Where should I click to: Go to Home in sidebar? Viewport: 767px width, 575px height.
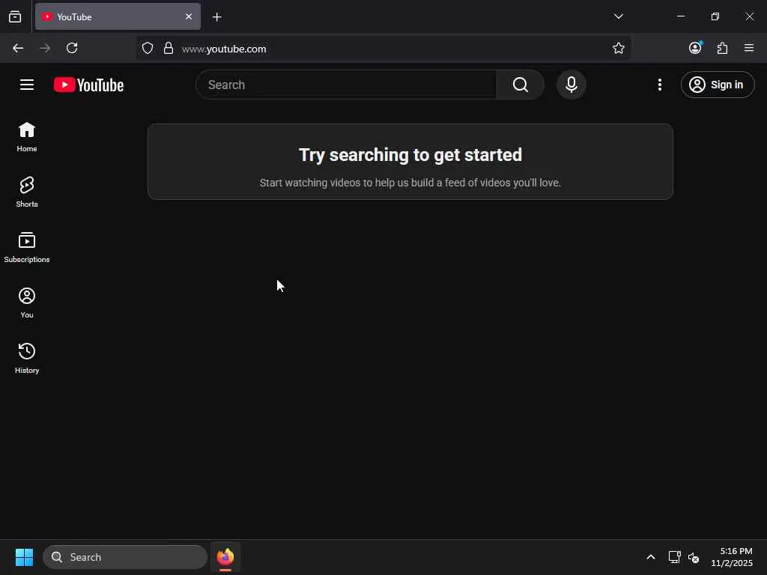(27, 137)
